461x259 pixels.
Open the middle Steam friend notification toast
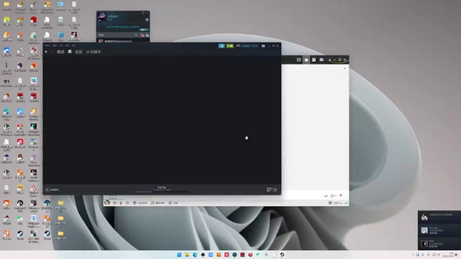click(439, 230)
